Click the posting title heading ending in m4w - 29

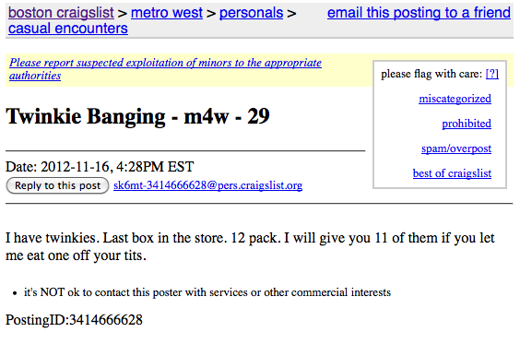click(x=137, y=116)
